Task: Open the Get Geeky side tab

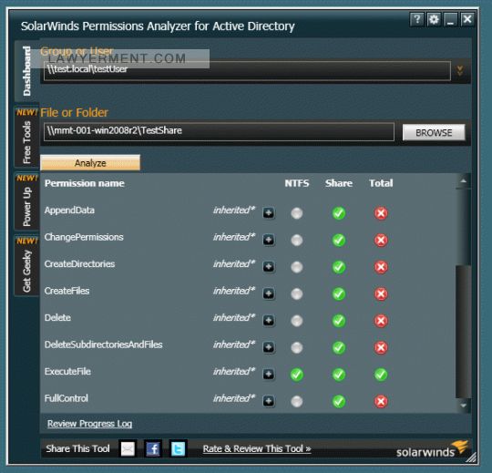Action: pyautogui.click(x=26, y=265)
